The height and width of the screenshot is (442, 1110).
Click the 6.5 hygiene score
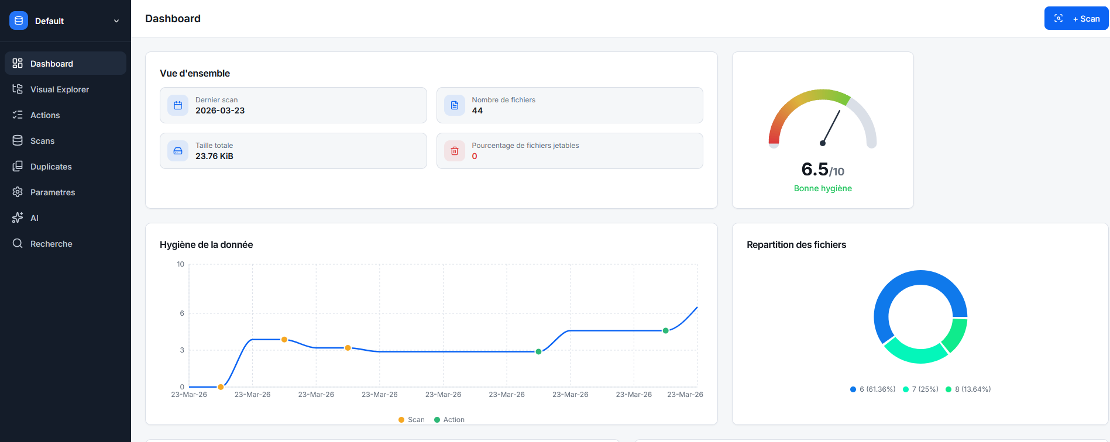point(815,169)
